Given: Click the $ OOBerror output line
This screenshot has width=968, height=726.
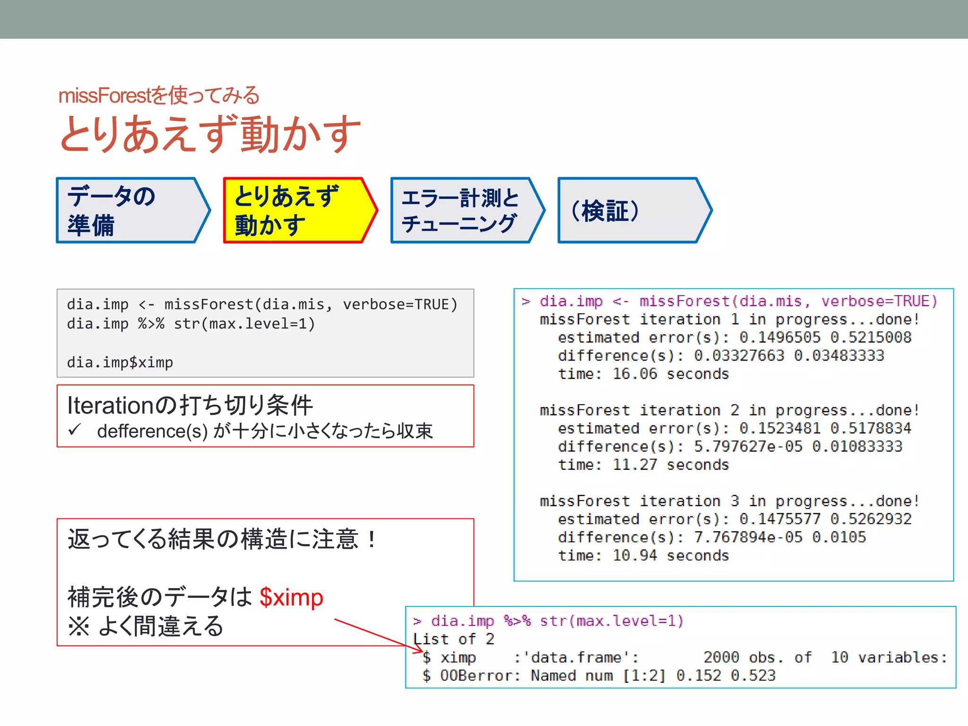Looking at the screenshot, I should point(598,675).
